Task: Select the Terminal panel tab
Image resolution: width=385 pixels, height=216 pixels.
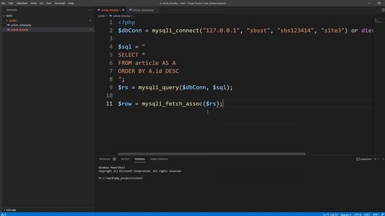Action: click(140, 159)
